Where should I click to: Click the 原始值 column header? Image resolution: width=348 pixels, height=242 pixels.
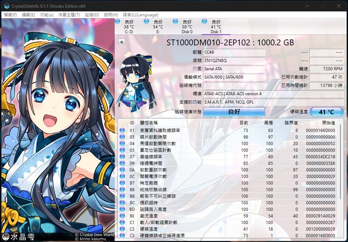tap(328, 123)
